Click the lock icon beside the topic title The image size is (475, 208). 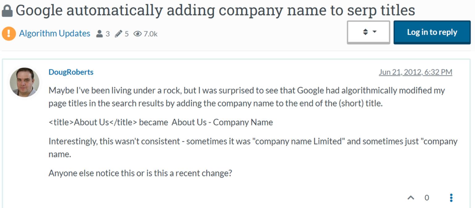coord(7,11)
